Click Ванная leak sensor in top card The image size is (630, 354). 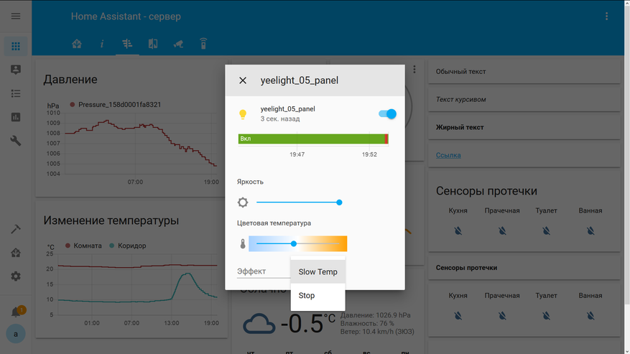(x=590, y=230)
